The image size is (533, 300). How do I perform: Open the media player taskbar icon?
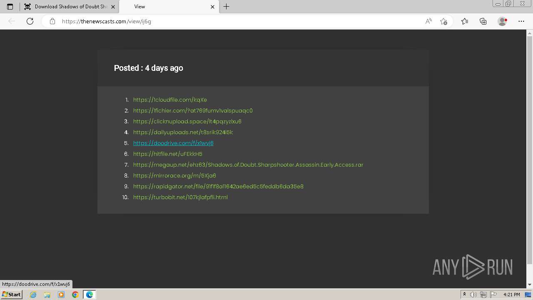61,295
